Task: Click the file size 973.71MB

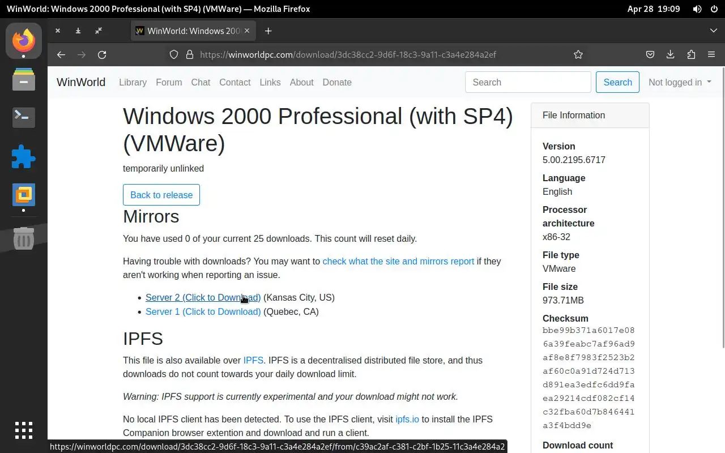Action: (563, 300)
